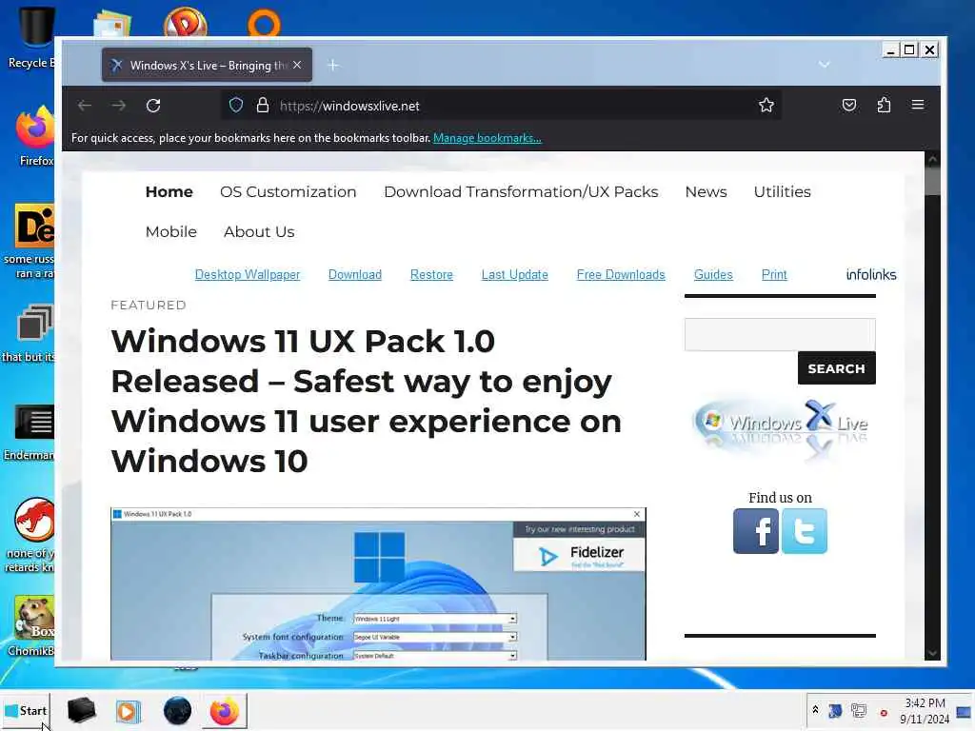Select the Windows X's Live tab
975x731 pixels.
pyautogui.click(x=207, y=65)
